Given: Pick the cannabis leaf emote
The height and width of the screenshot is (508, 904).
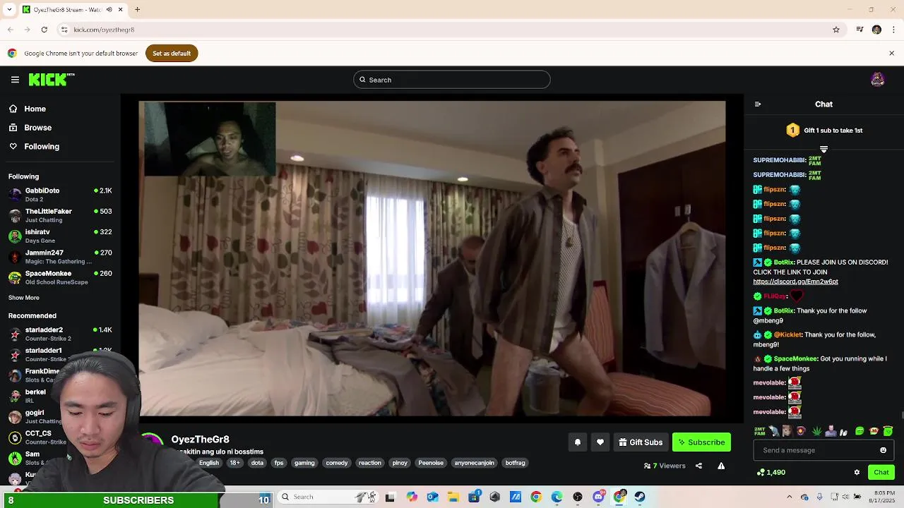Looking at the screenshot, I should pyautogui.click(x=817, y=431).
